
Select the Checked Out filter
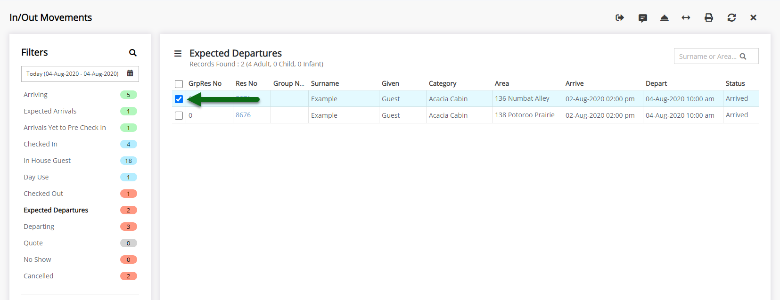tap(43, 194)
